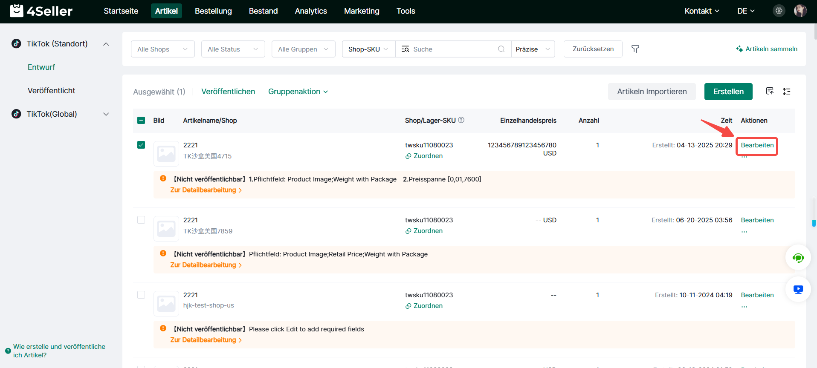This screenshot has width=817, height=368.
Task: Click the row height adjustment icon
Action: click(786, 92)
